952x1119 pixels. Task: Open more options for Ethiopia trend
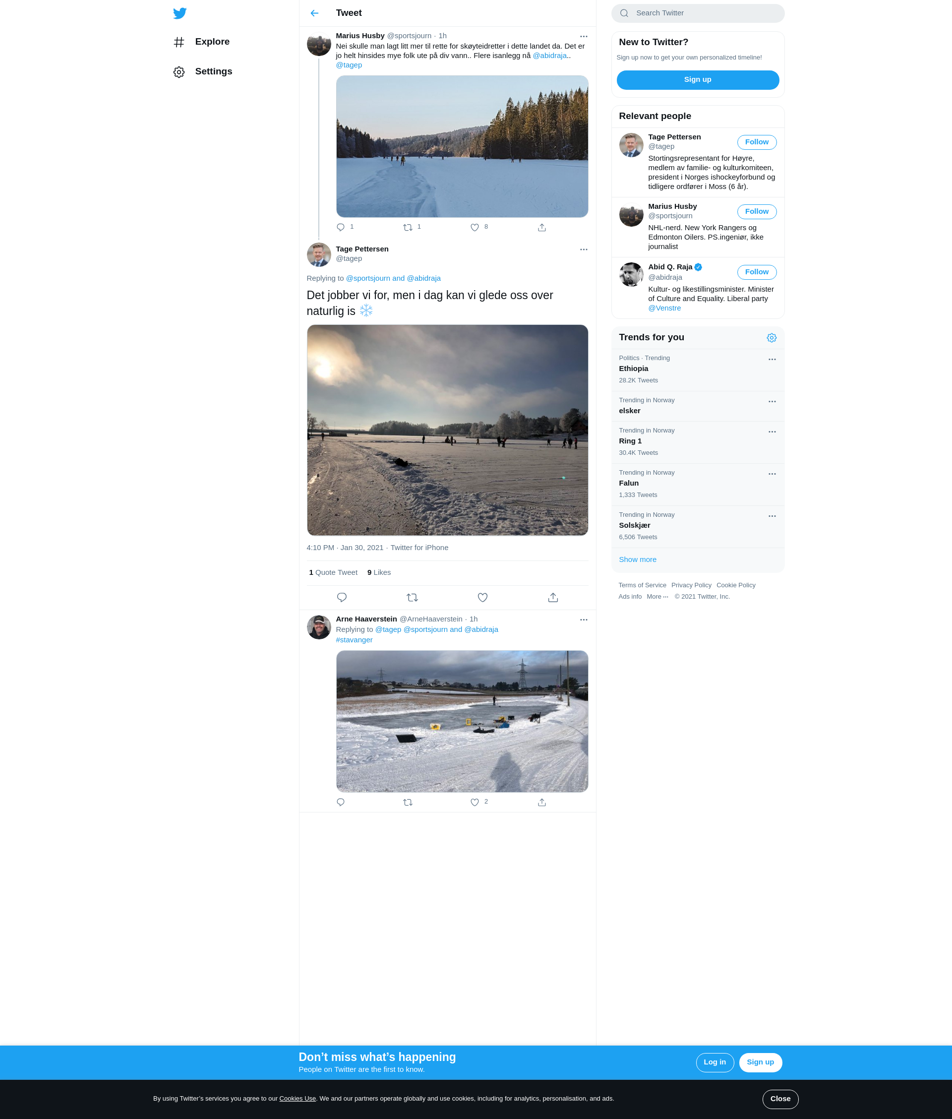tap(772, 360)
